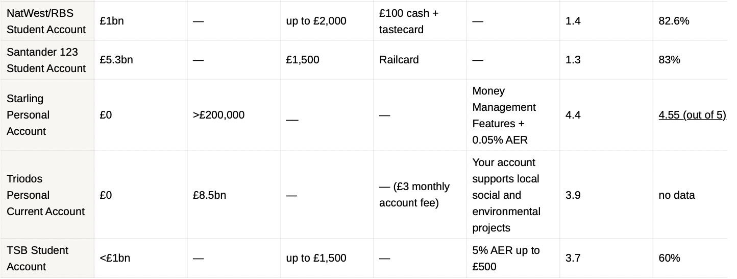737x279 pixels.
Task: Click the >£200,000 cell
Action: [234, 115]
